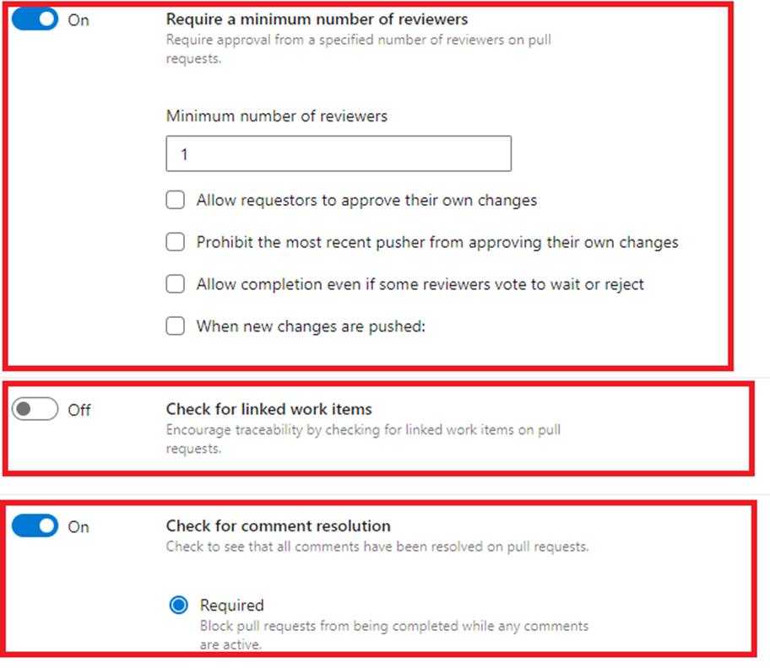770x668 pixels.
Task: Disable the Check for comment resolution switch
Action: click(x=35, y=526)
